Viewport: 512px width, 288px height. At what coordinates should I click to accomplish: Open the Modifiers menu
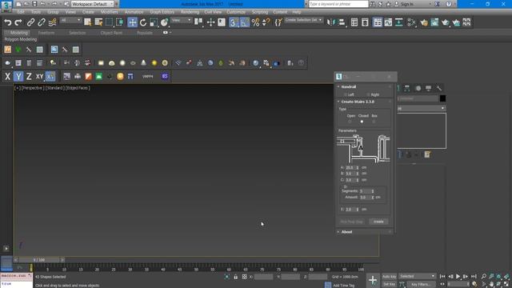(110, 12)
